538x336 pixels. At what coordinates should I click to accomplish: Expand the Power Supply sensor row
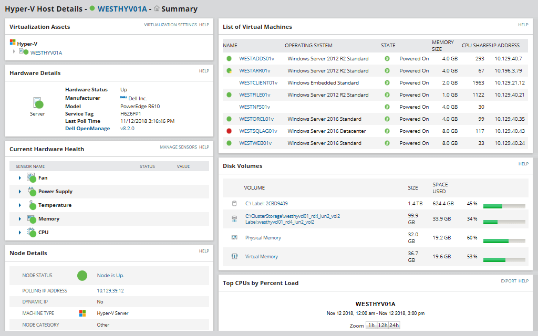click(20, 192)
